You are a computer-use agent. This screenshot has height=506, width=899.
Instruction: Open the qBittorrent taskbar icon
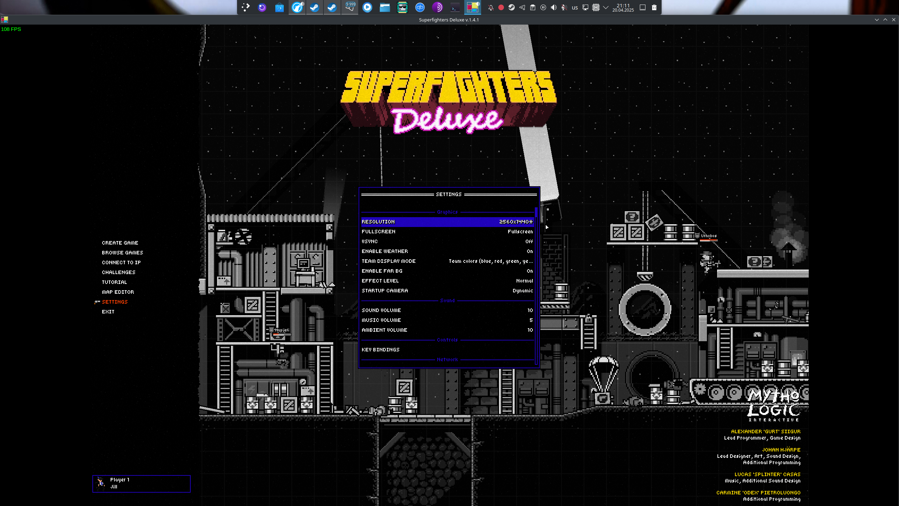pos(420,7)
